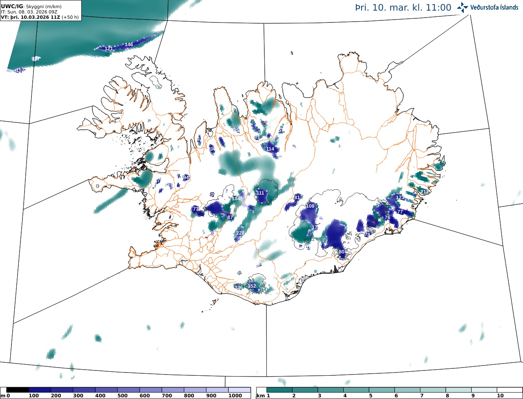Viewport: 523px width, 399px height.
Task: Pick the 400–500 m legend swatch
Action: [x=106, y=390]
